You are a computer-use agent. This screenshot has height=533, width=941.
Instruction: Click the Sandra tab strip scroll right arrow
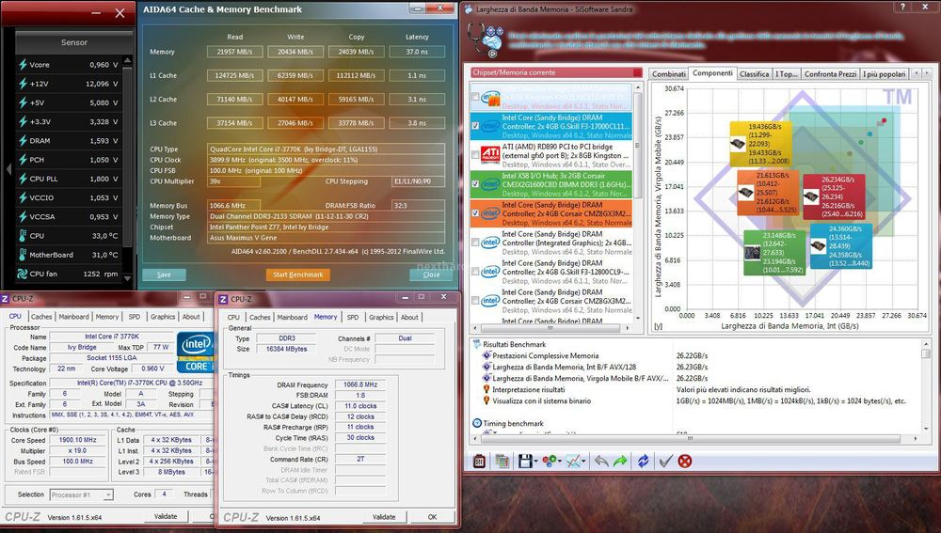(x=927, y=73)
